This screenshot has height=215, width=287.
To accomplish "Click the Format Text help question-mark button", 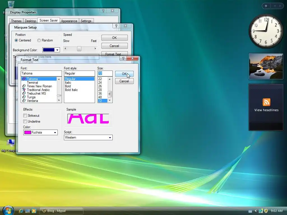I will tap(123, 58).
